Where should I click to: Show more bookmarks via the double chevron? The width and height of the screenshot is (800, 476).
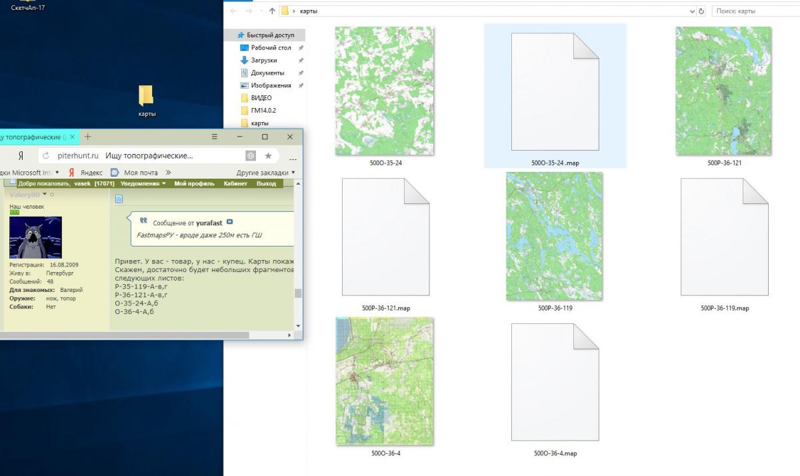[169, 173]
